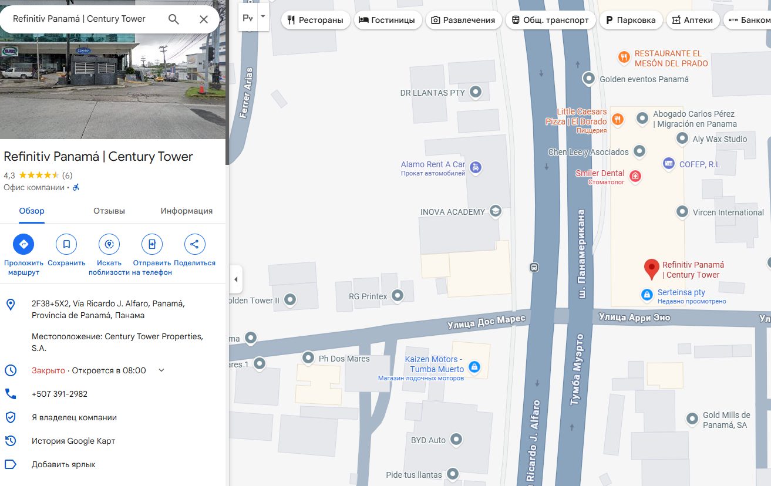This screenshot has height=486, width=771.
Task: Click the bus stop icon on the road
Action: pos(534,267)
